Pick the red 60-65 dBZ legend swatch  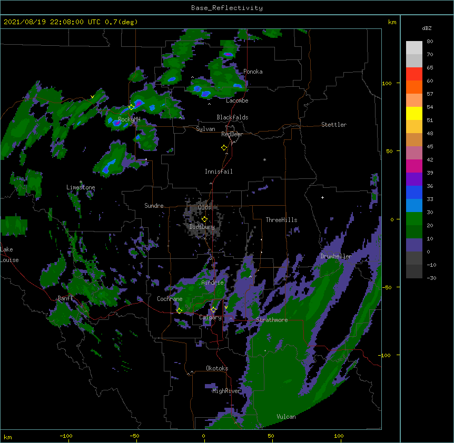[x=414, y=74]
